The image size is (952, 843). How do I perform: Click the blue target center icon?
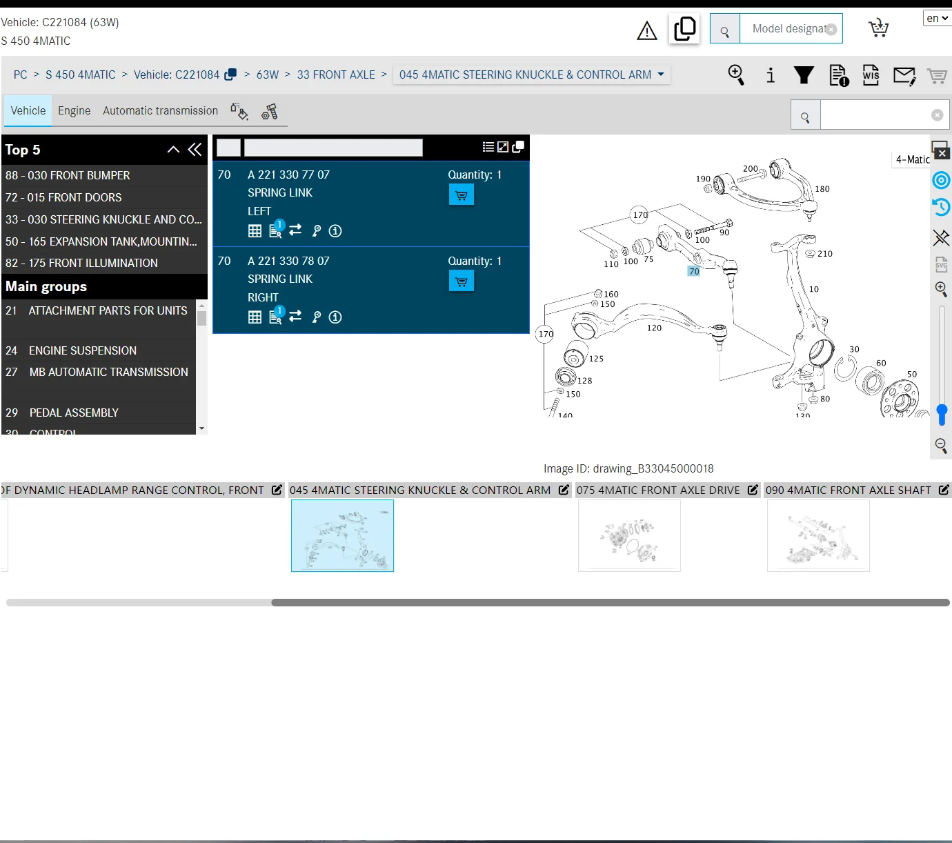[x=941, y=181]
